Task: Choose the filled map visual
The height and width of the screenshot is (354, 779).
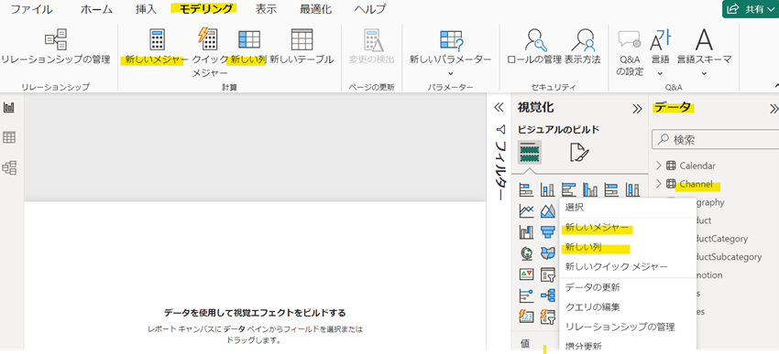Action: point(547,252)
